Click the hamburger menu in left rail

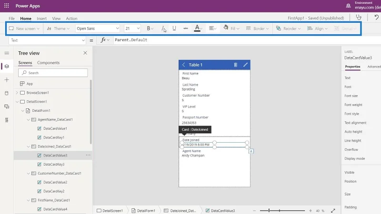pyautogui.click(x=7, y=53)
